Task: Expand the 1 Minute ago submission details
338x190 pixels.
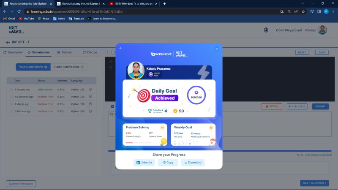Action: click(x=90, y=104)
